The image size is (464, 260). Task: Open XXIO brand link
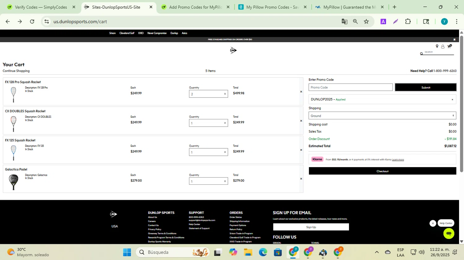141,33
